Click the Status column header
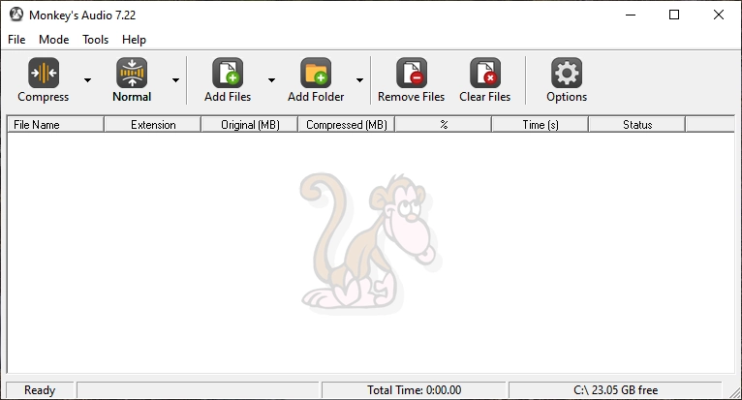 tap(637, 125)
